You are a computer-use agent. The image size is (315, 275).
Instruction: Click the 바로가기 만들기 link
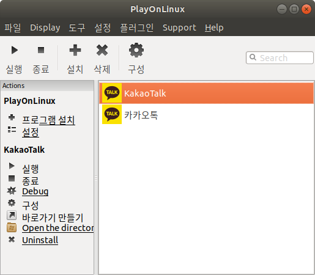(x=53, y=218)
